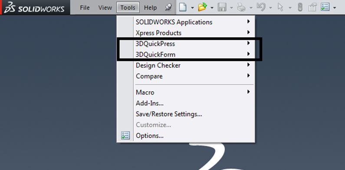This screenshot has height=170, width=345.
Task: Expand the Print dropdown arrow
Action: [251, 8]
